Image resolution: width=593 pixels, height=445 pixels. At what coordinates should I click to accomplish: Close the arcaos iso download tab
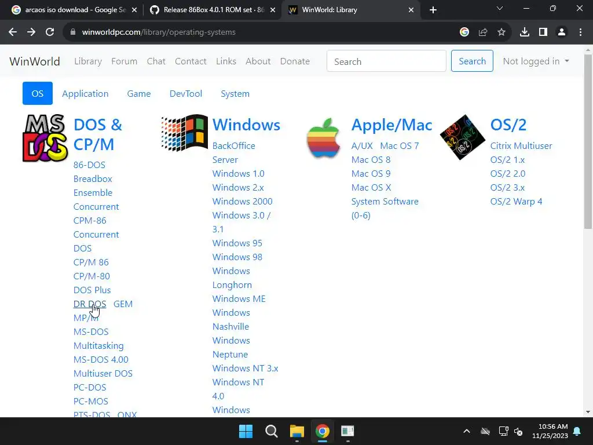(134, 10)
